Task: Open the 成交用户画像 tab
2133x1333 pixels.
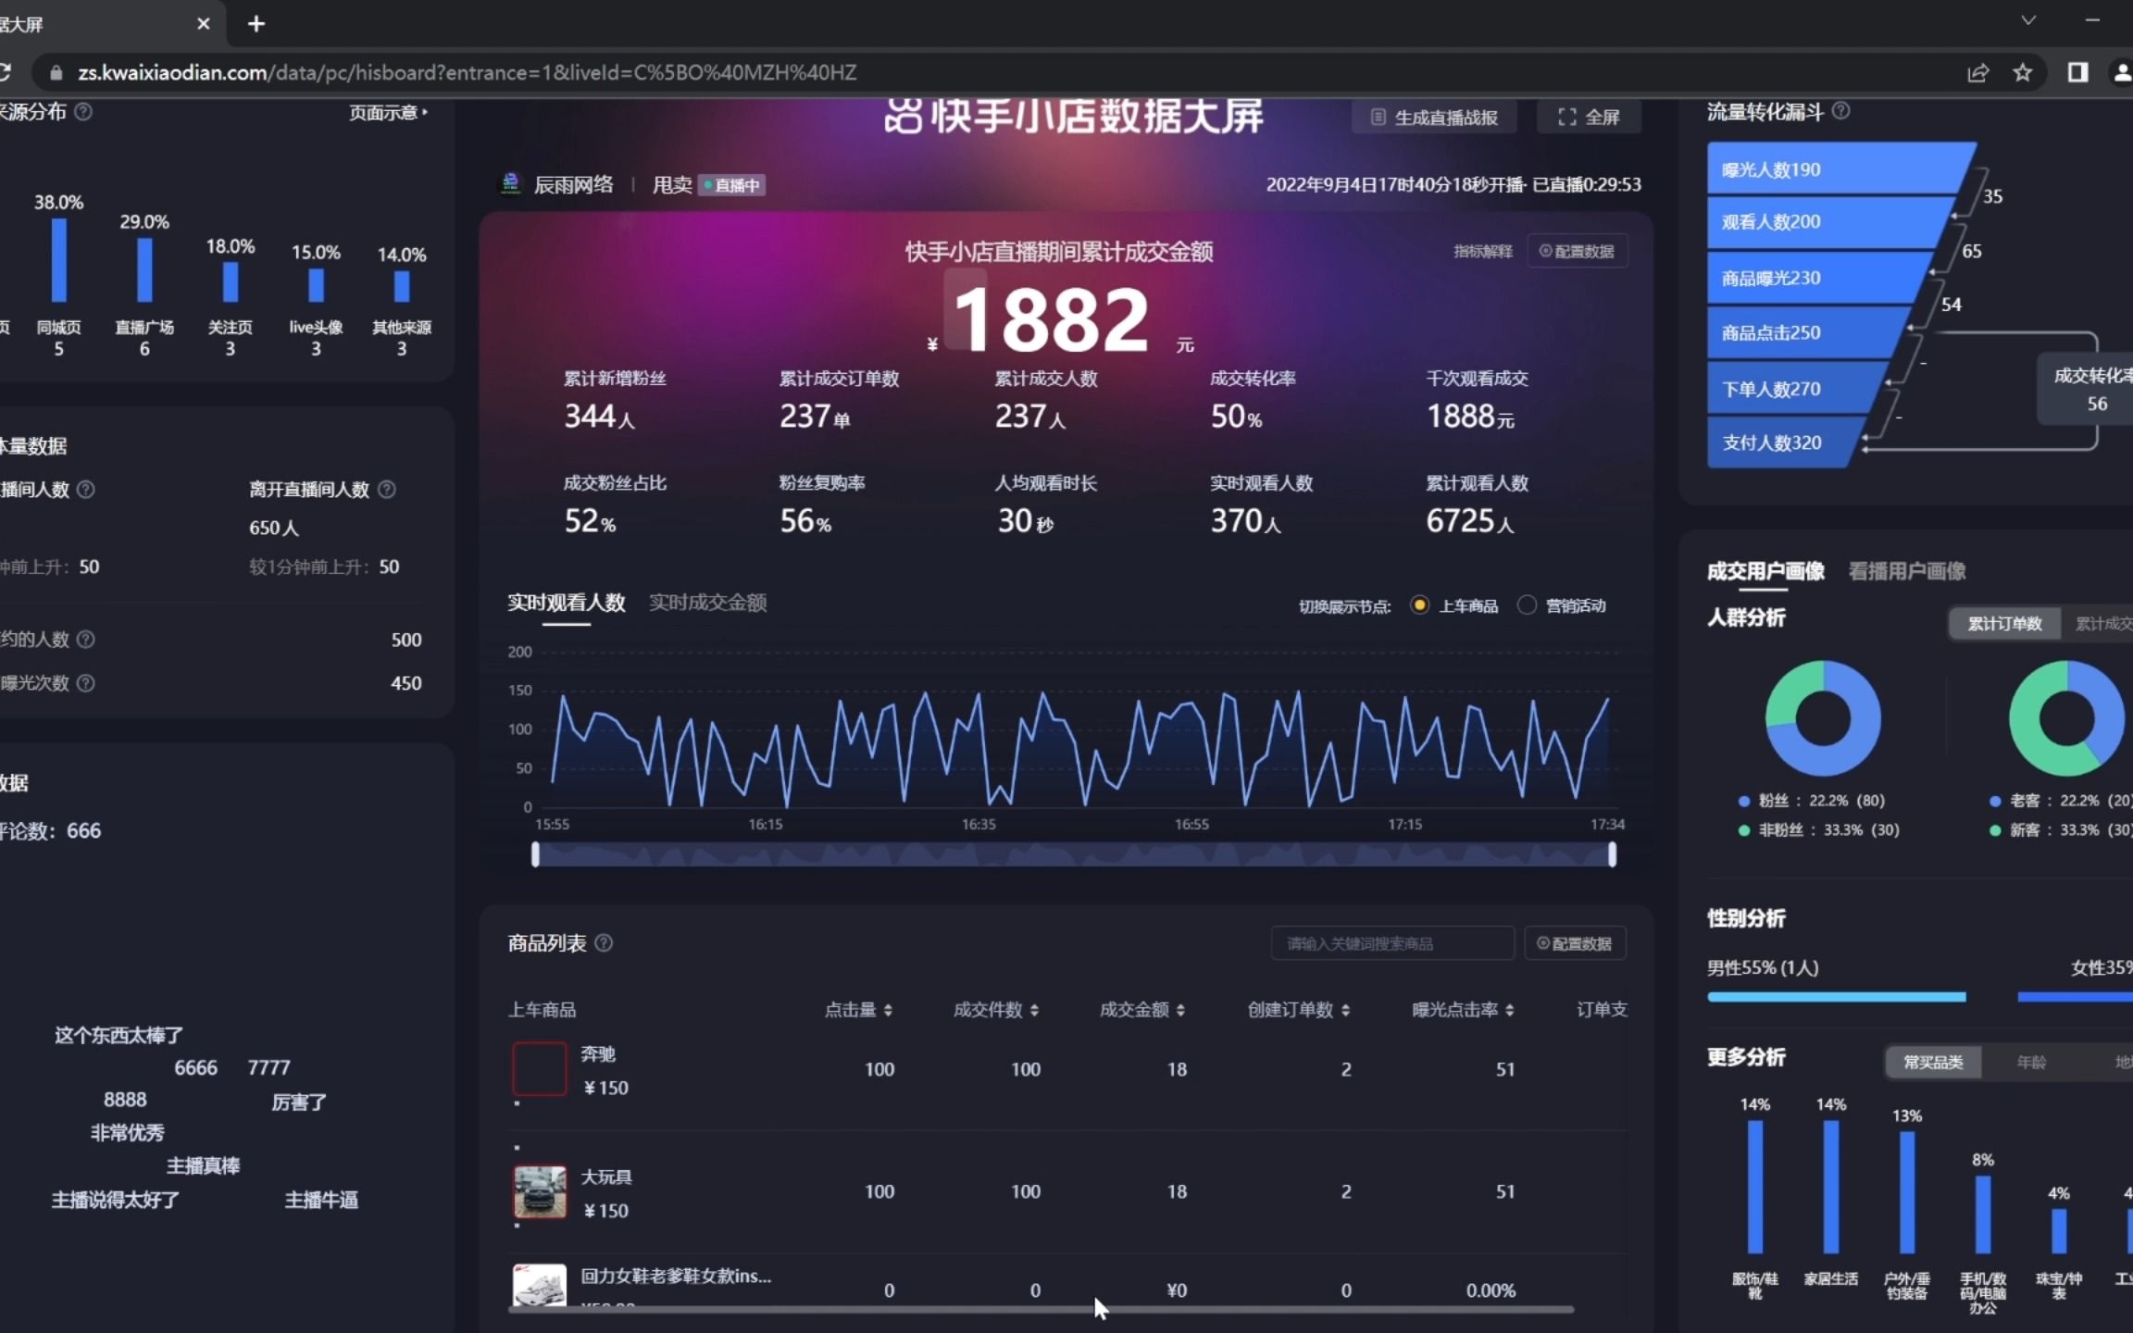Action: click(x=1765, y=571)
